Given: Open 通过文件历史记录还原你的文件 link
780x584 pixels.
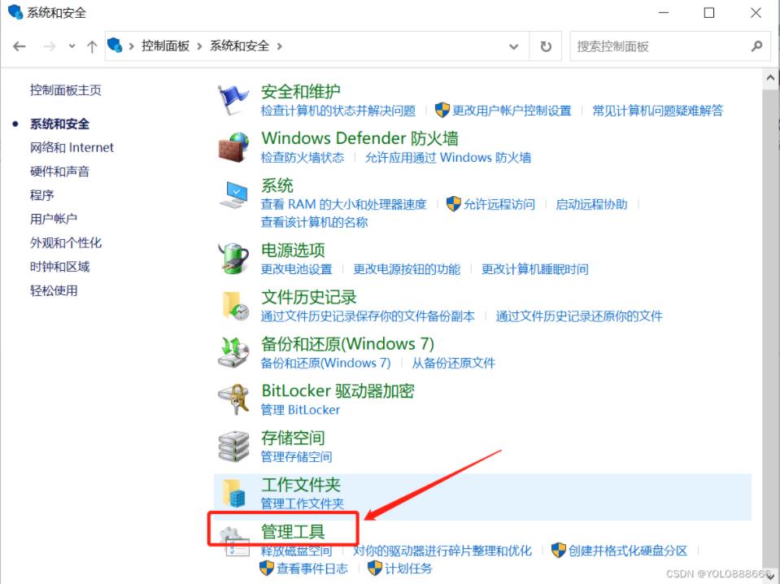Looking at the screenshot, I should pyautogui.click(x=579, y=316).
